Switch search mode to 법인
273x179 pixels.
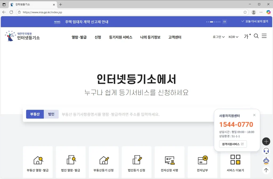[x=51, y=114]
